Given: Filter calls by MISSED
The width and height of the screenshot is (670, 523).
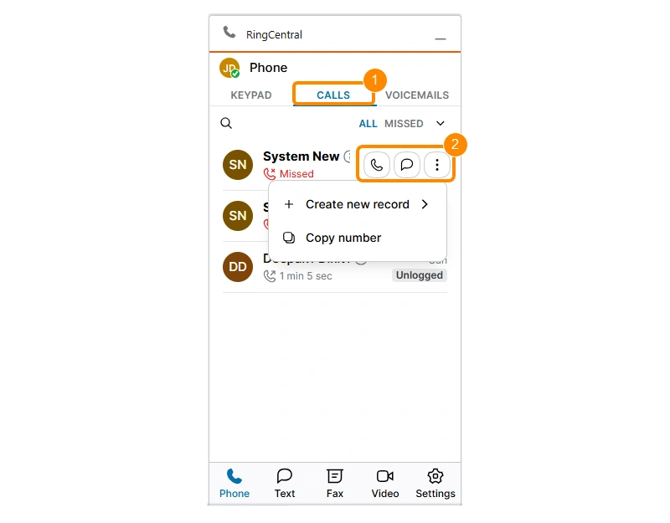Looking at the screenshot, I should (x=404, y=124).
